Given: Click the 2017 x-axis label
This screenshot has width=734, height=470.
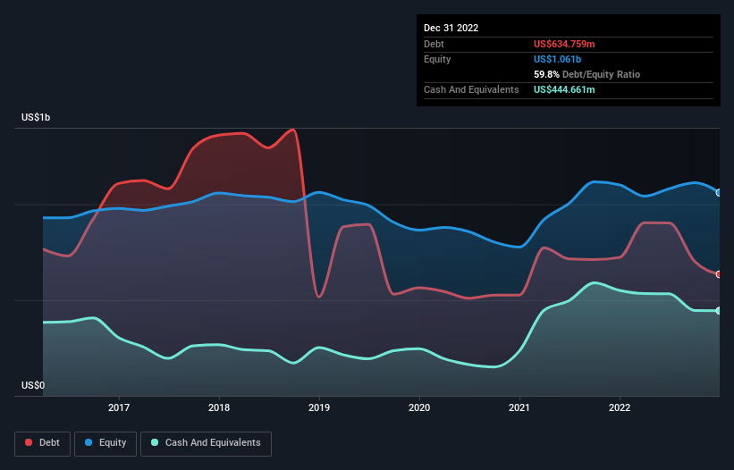Looking at the screenshot, I should click(x=119, y=407).
